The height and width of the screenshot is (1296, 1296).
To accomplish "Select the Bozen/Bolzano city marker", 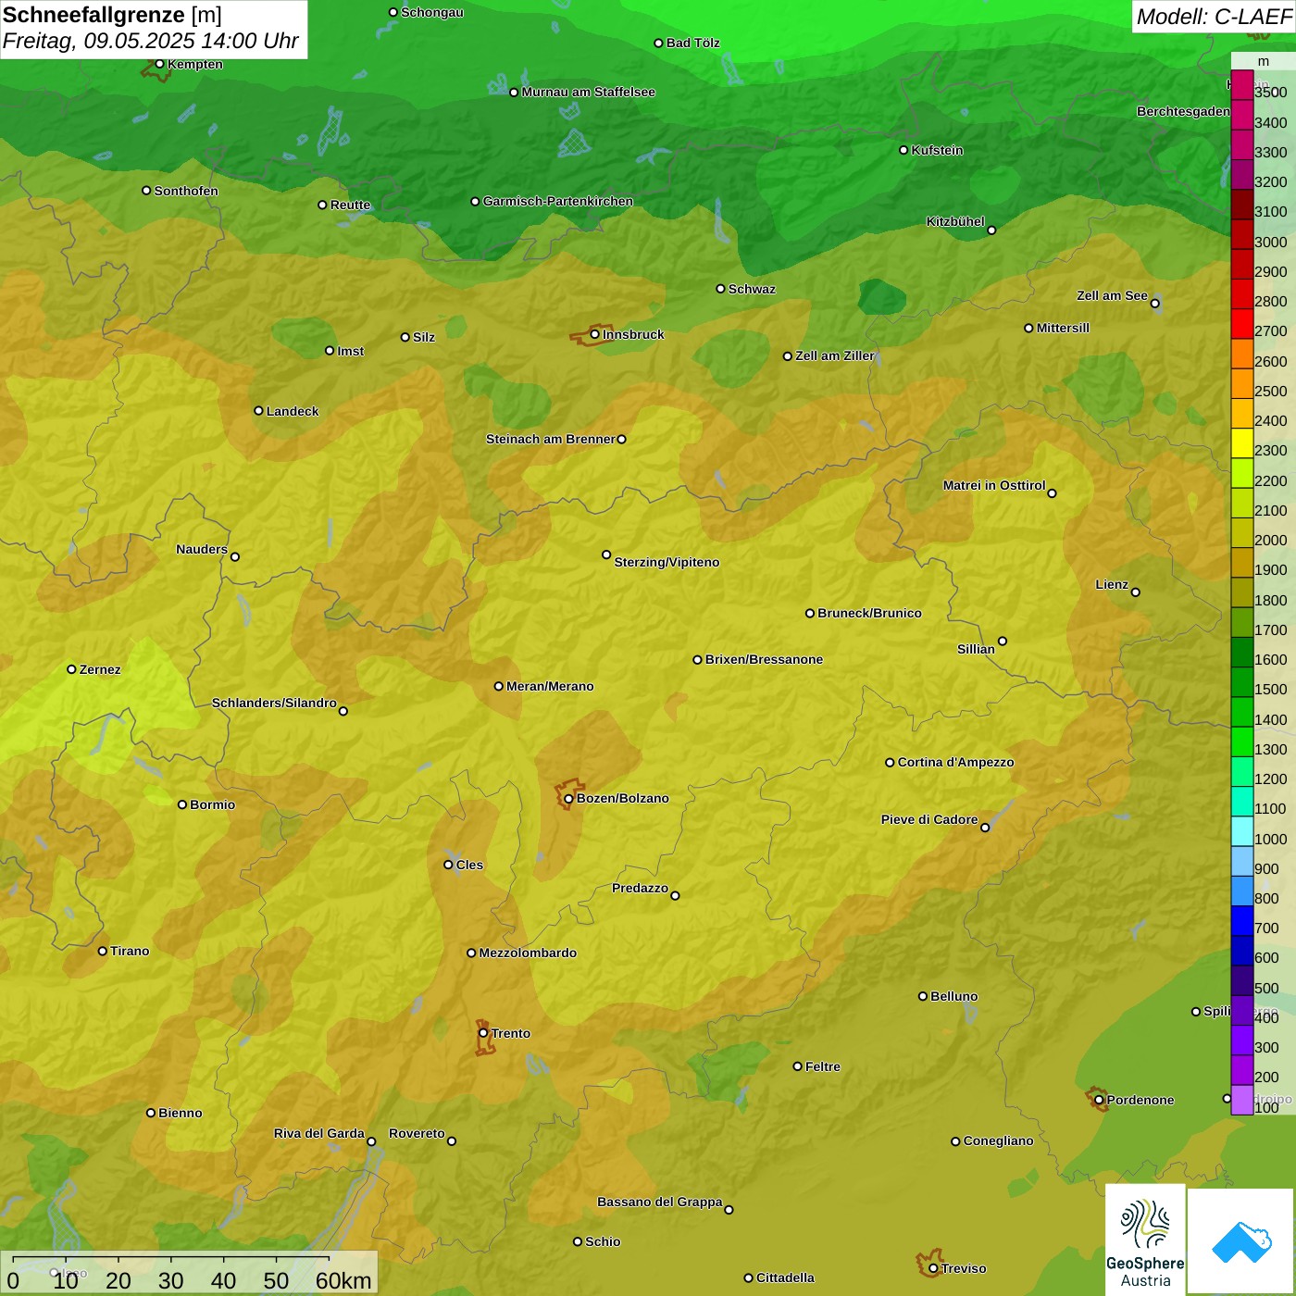I will (x=569, y=798).
